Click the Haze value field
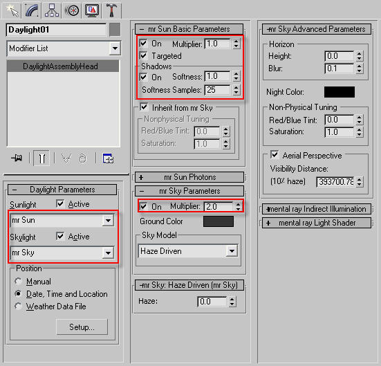Screen dimensions: 381x366 pyautogui.click(x=212, y=302)
